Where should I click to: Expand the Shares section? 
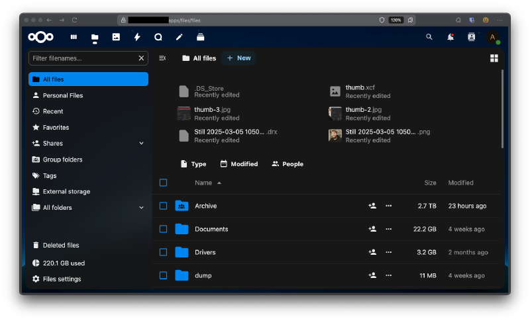coord(141,144)
